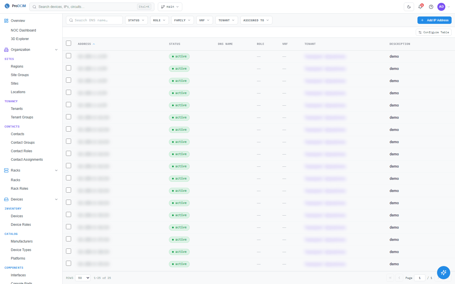Screen dimensions: 455x284
Task: Check the second row's checkbox
Action: 69,68
